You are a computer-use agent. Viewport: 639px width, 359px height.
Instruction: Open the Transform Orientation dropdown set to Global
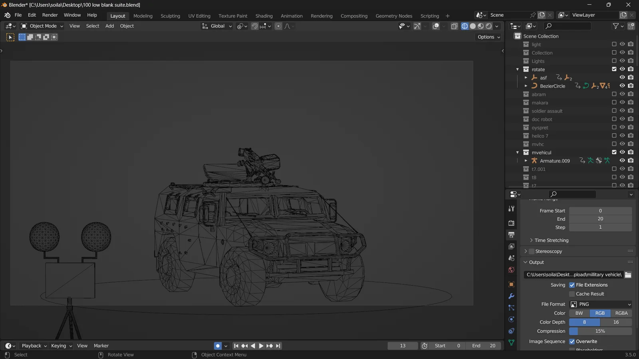click(x=216, y=26)
